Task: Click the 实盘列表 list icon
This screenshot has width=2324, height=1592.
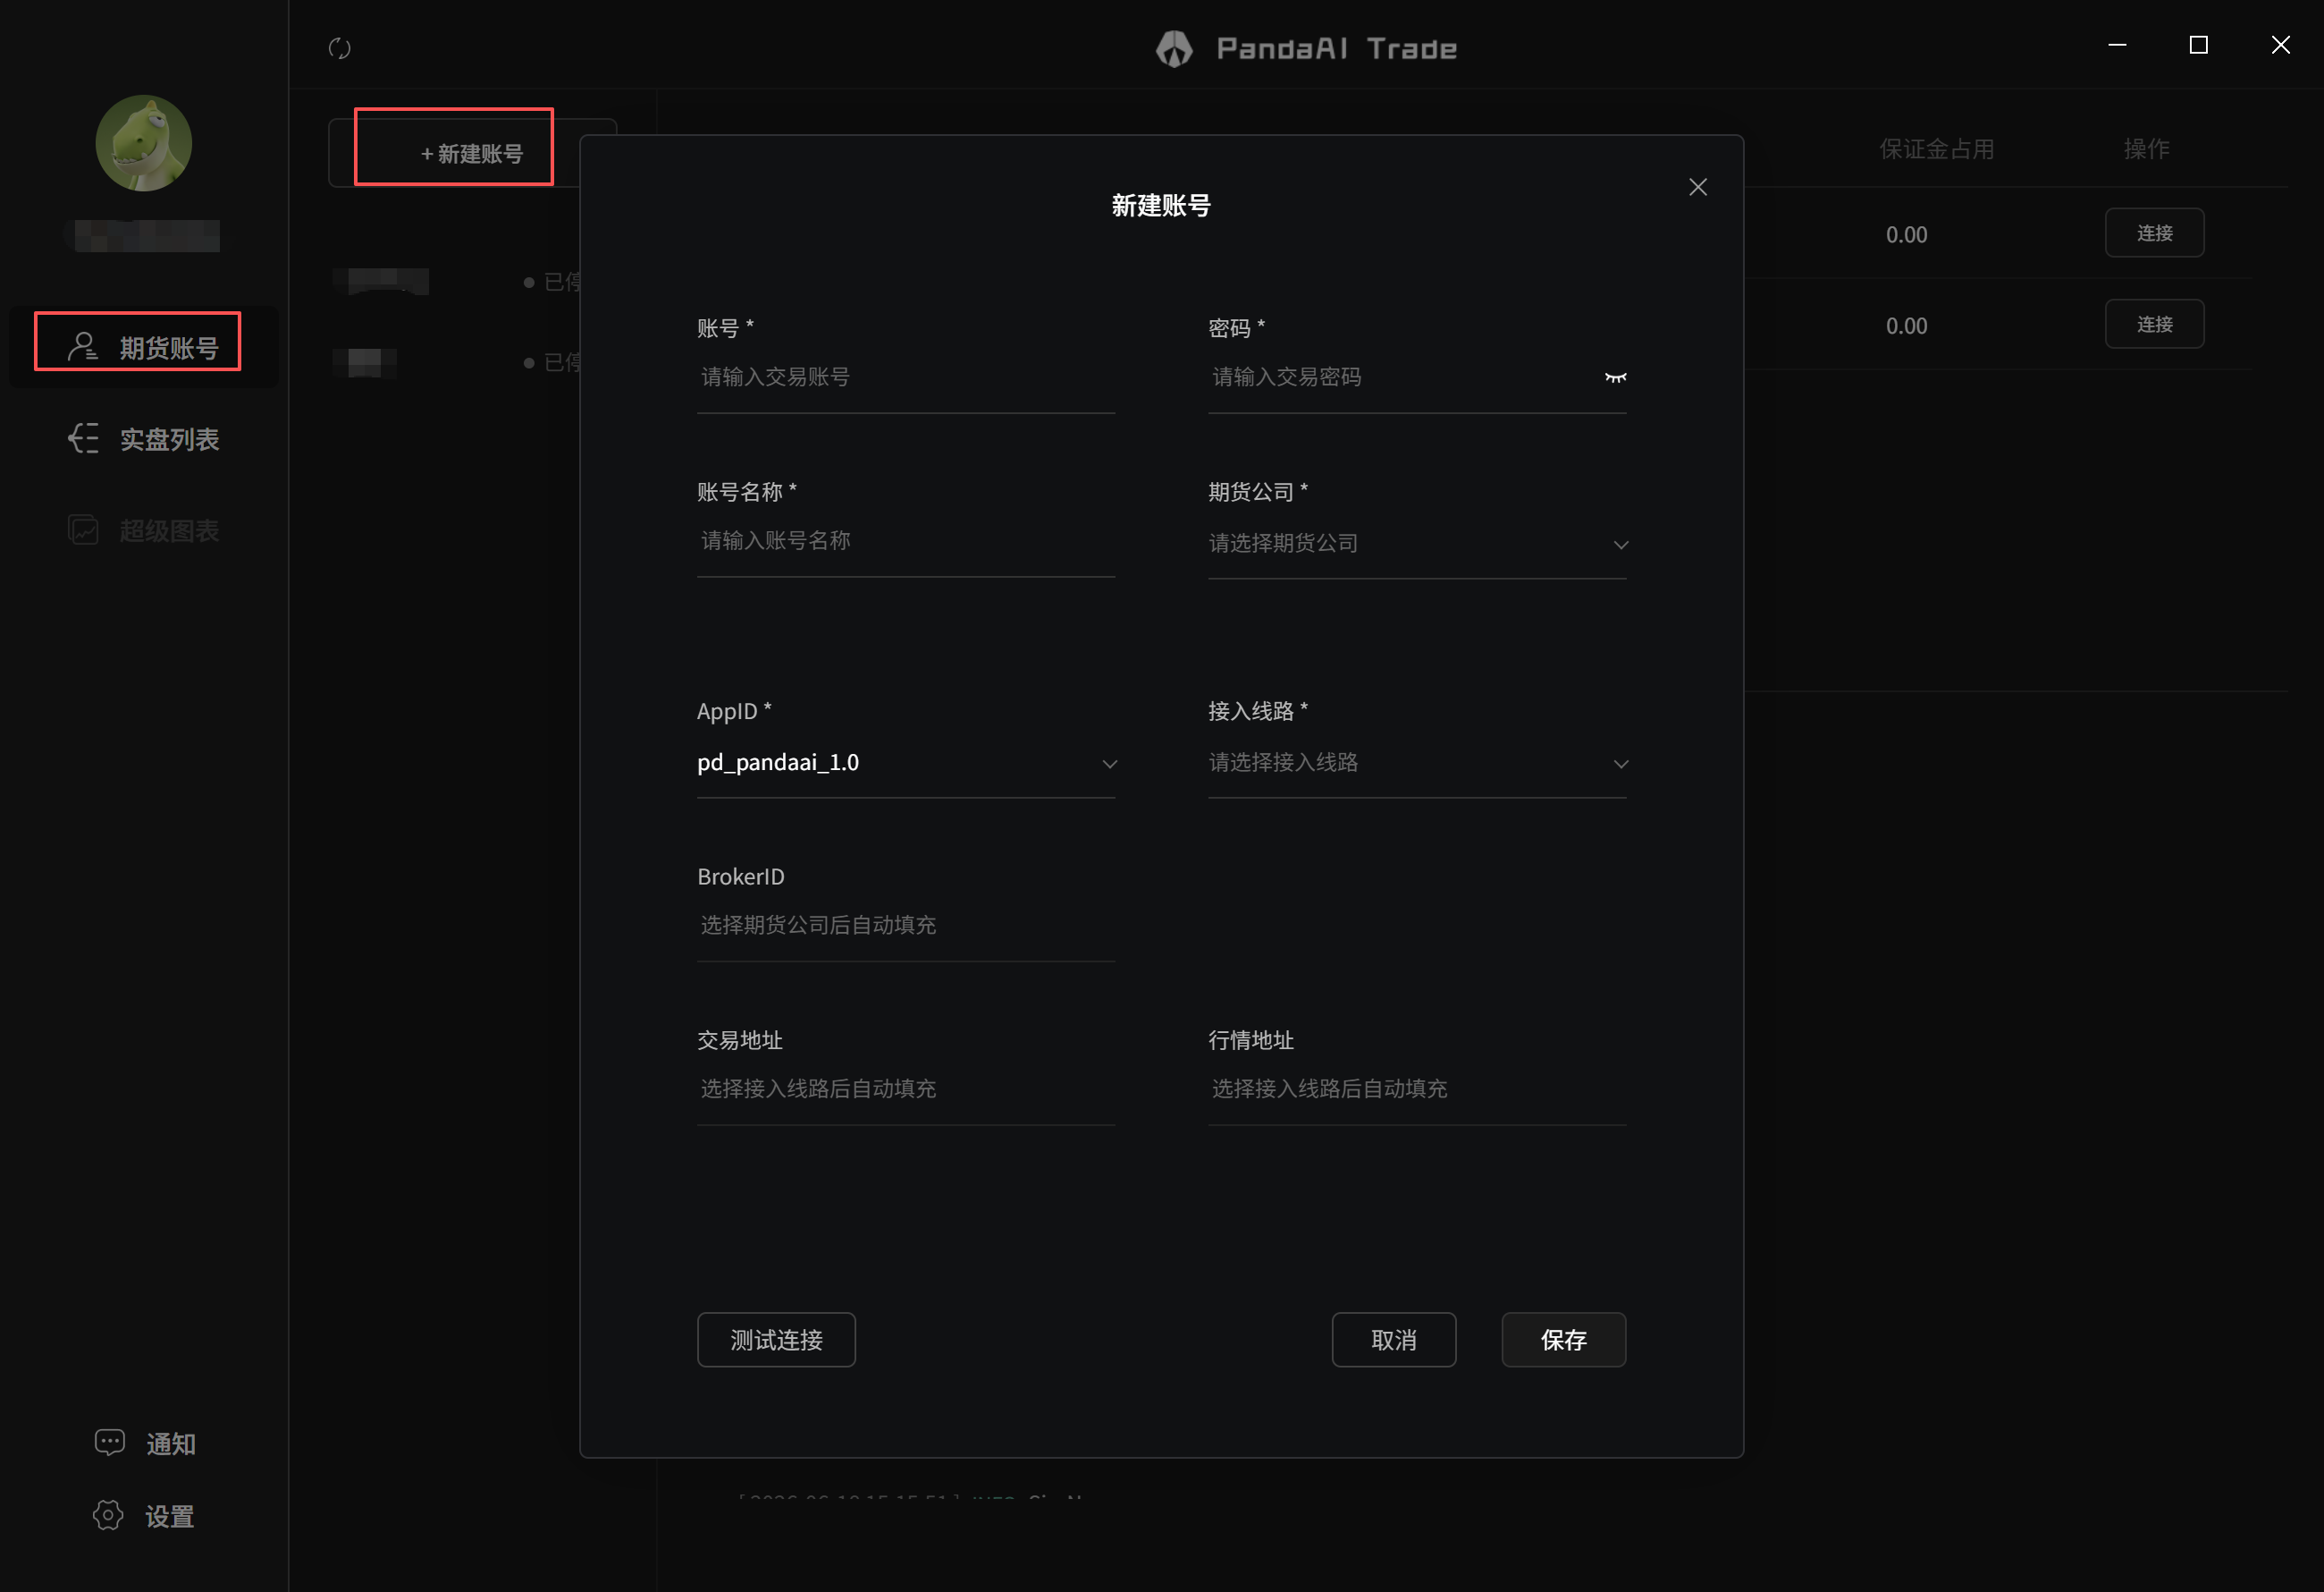Action: (x=83, y=437)
